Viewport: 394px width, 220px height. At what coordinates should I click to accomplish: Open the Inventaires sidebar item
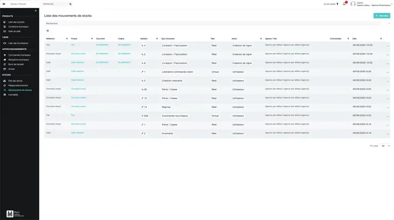tap(13, 94)
